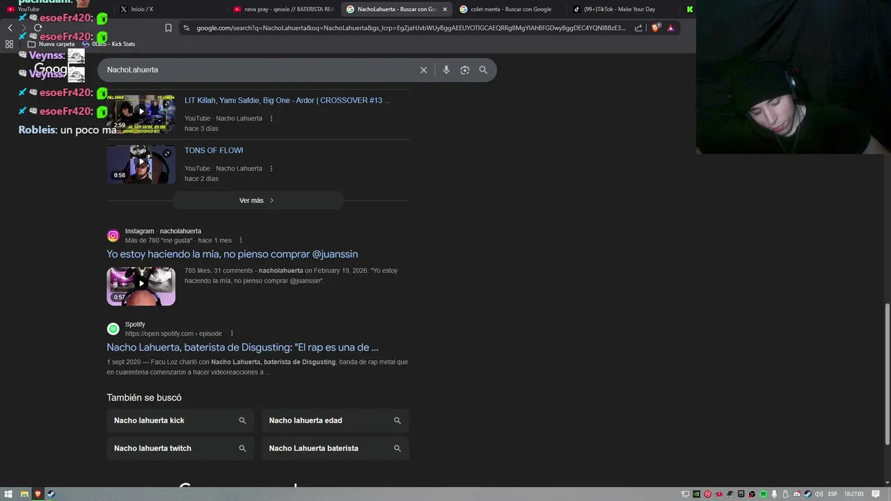Viewport: 891px width, 501px height.
Task: Reload the current page
Action: tap(38, 28)
